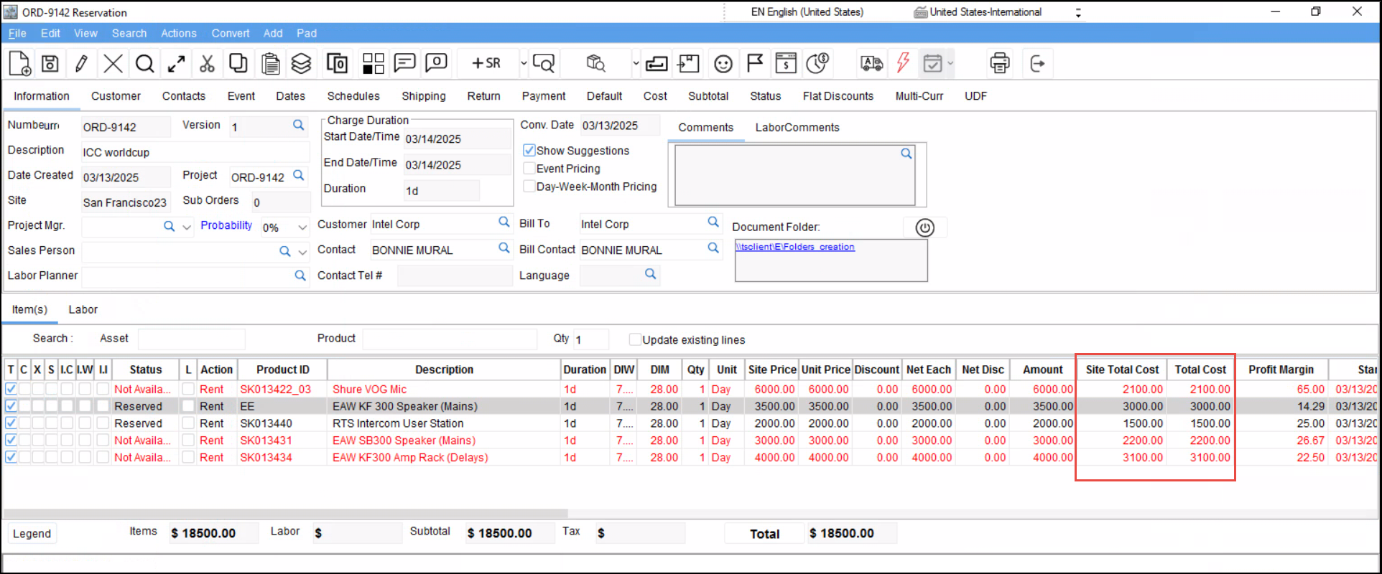Enable the Event Pricing checkbox

tap(529, 169)
